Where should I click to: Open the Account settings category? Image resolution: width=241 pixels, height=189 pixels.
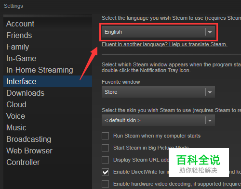48,24
